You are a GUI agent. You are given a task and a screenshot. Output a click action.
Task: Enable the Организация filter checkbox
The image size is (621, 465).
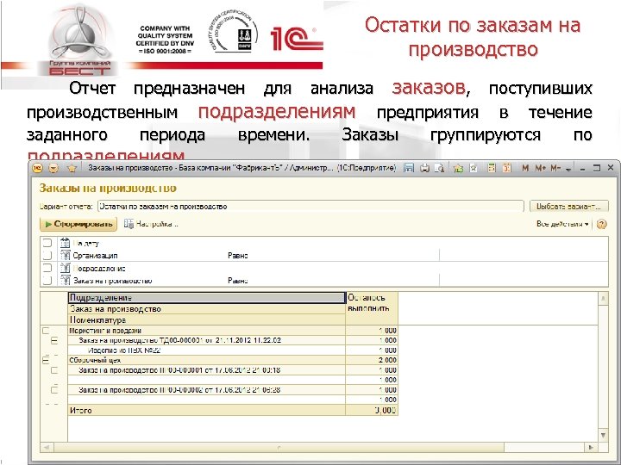coord(47,256)
